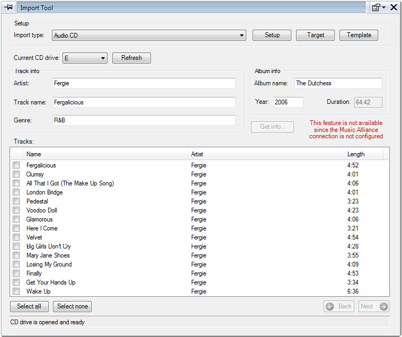402x337 pixels.
Task: Sort tracks by Artist column header
Action: click(x=265, y=154)
